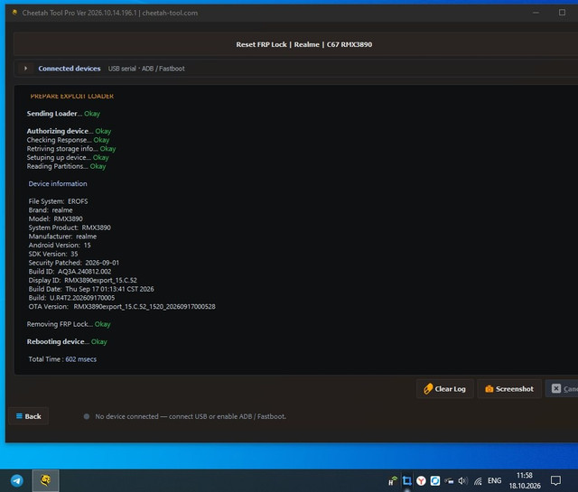Click the USB device tray icon

click(449, 481)
